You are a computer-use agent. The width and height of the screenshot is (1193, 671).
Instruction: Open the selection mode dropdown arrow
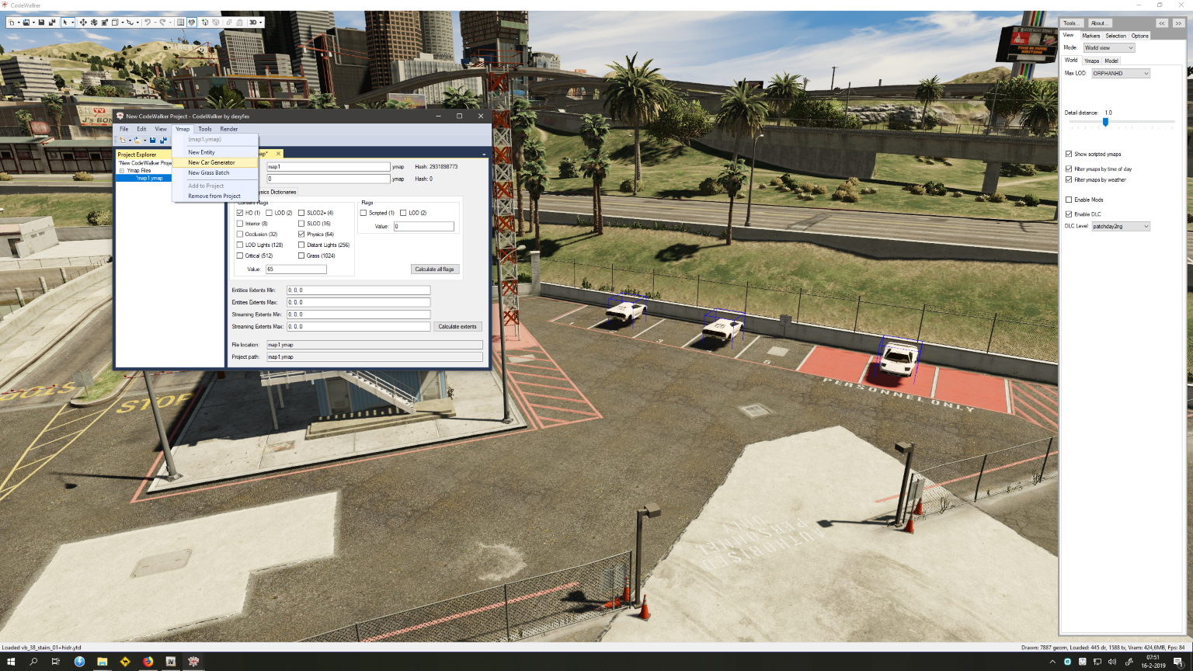click(x=73, y=23)
